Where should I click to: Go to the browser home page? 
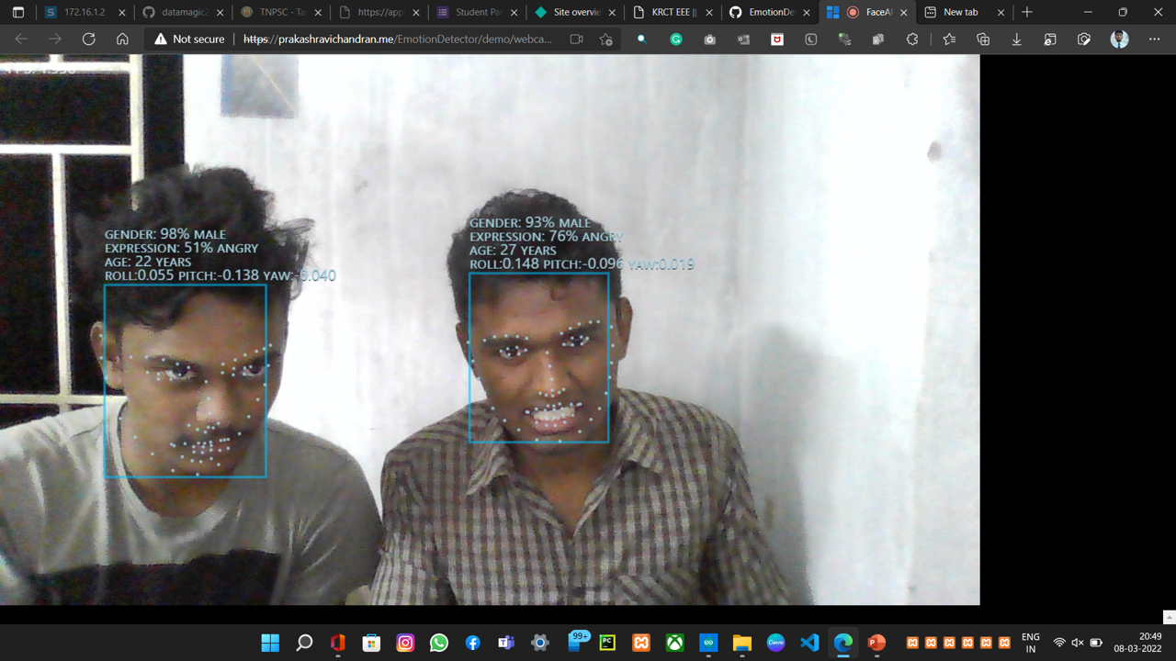(122, 39)
